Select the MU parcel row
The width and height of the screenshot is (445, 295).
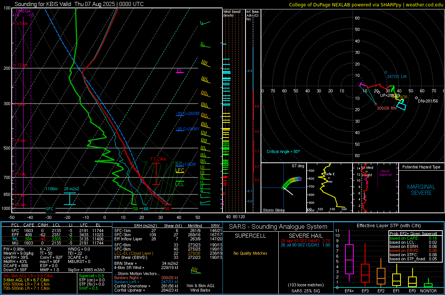pos(57,243)
